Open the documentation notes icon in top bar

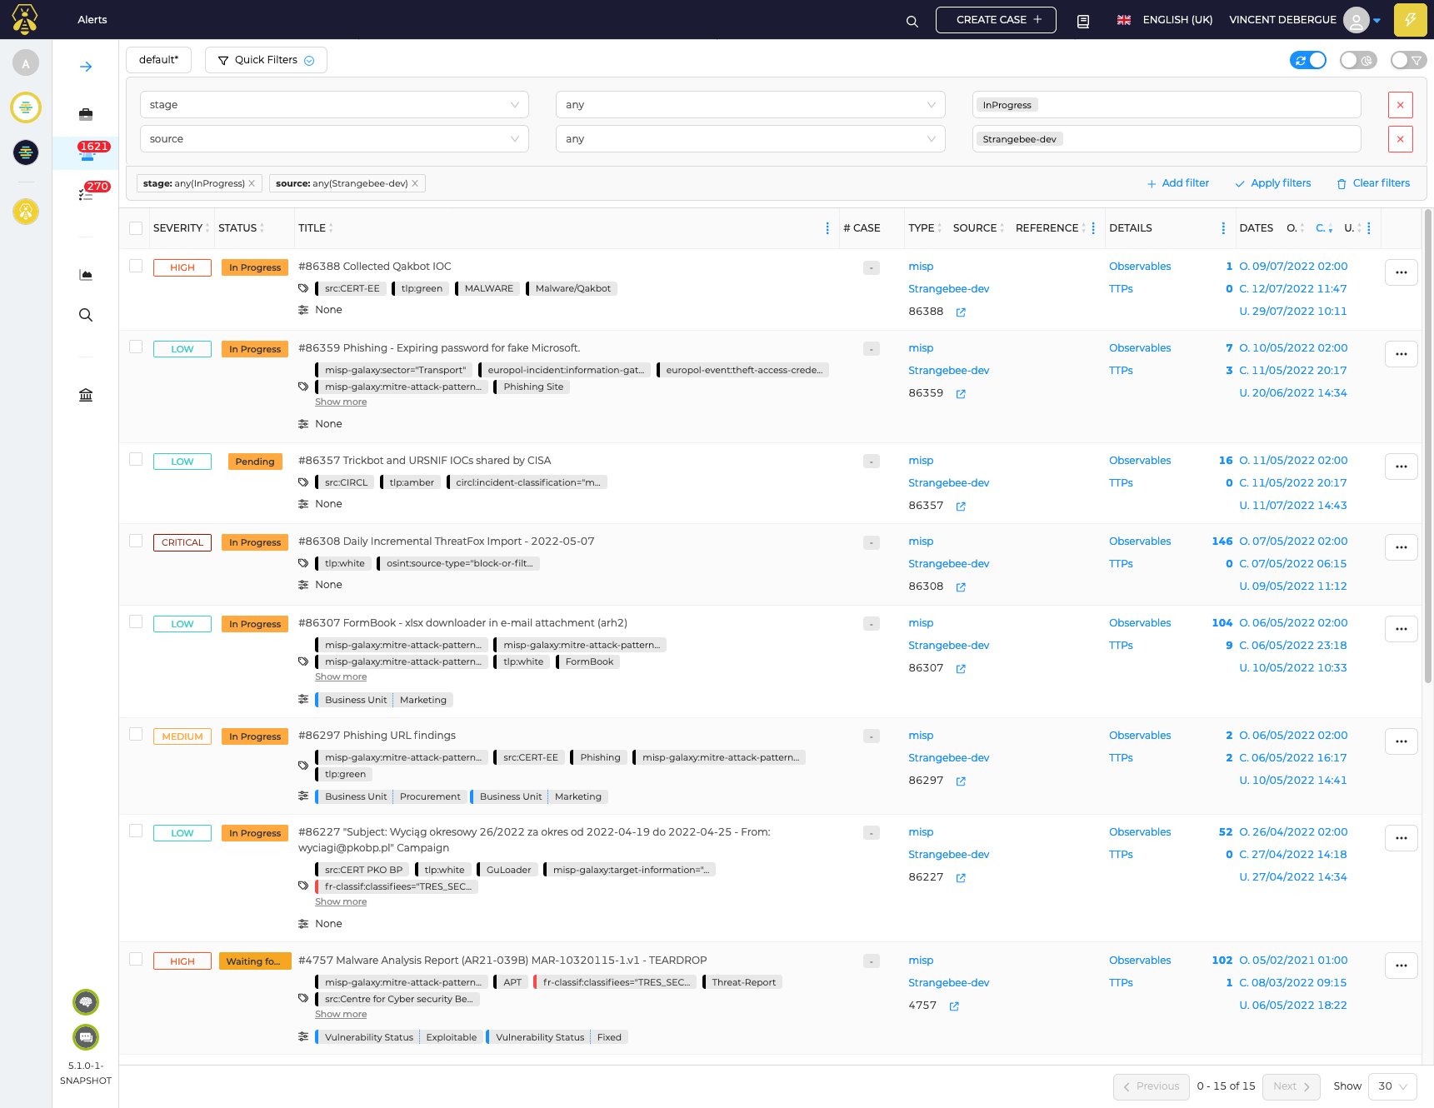click(1083, 21)
